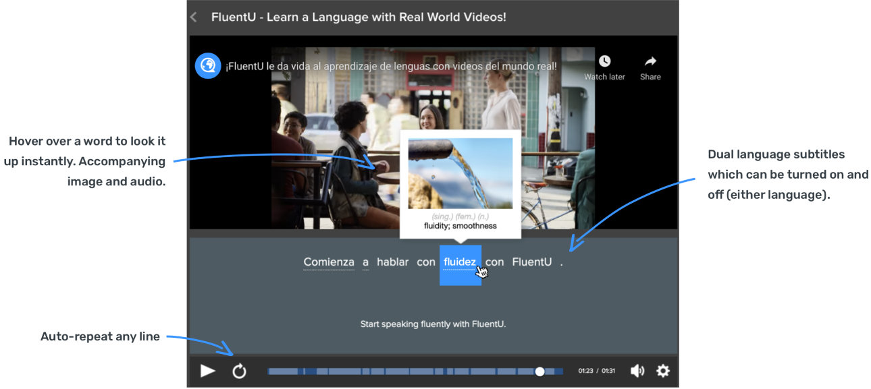Click the word "hablar" in the subtitle

[392, 262]
